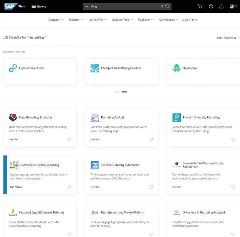Favorite Recruiter.com Job Market Platform with heart

point(151,234)
